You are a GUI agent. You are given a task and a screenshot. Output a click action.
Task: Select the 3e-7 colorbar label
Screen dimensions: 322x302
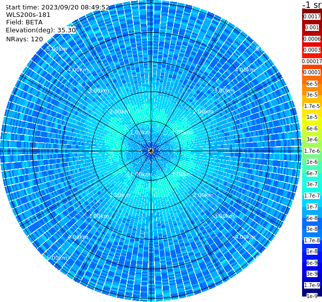[x=312, y=184]
